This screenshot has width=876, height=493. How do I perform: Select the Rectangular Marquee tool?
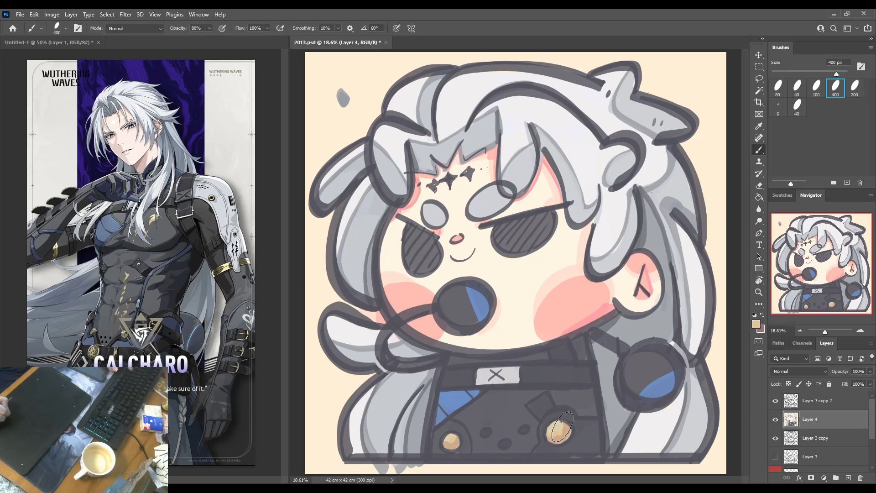click(x=759, y=67)
